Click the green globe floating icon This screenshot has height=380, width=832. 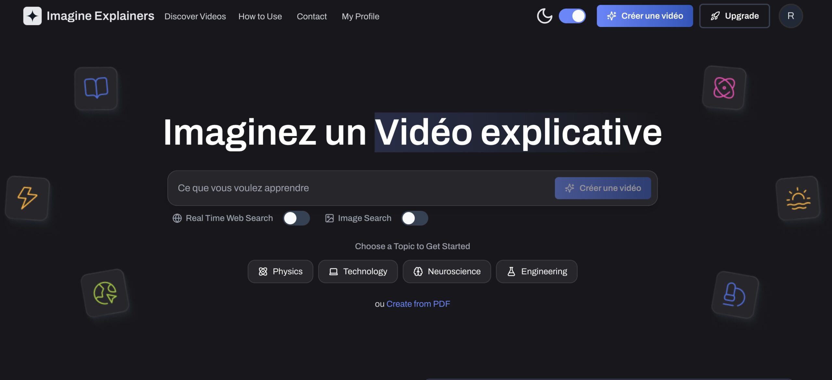point(105,293)
